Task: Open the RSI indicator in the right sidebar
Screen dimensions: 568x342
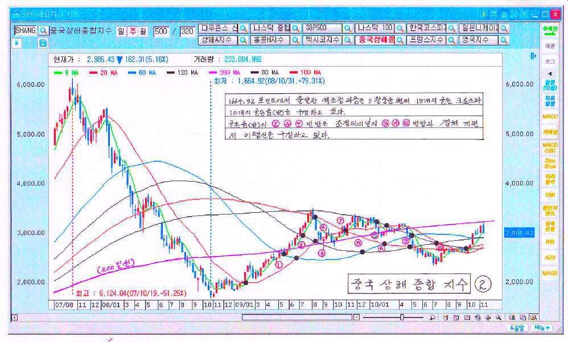Action: [x=550, y=242]
